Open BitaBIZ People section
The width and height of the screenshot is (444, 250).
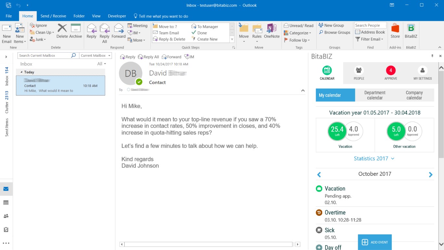(x=359, y=73)
